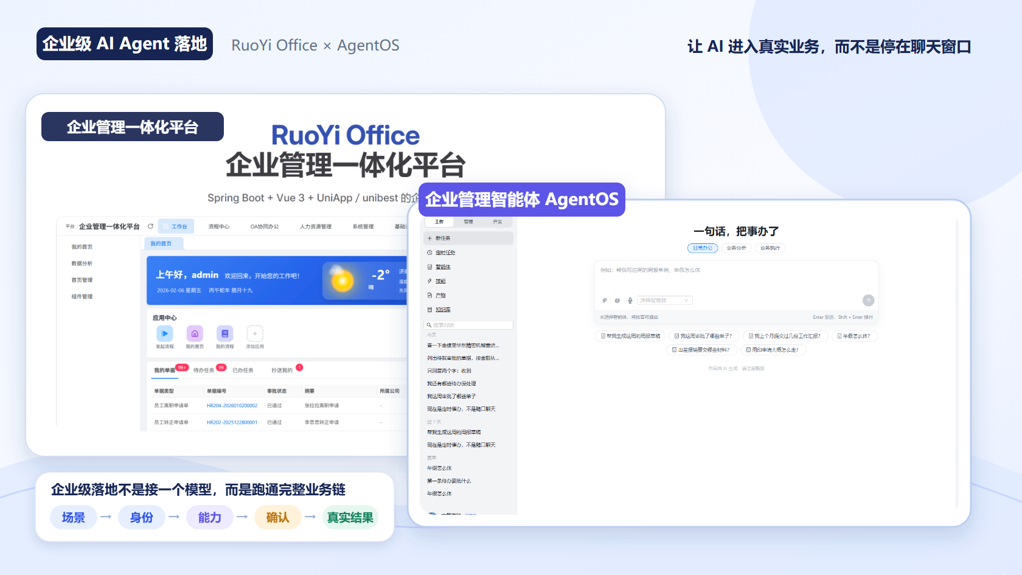1022x575 pixels.
Task: Click the plus icon of 新任务
Action: [429, 239]
